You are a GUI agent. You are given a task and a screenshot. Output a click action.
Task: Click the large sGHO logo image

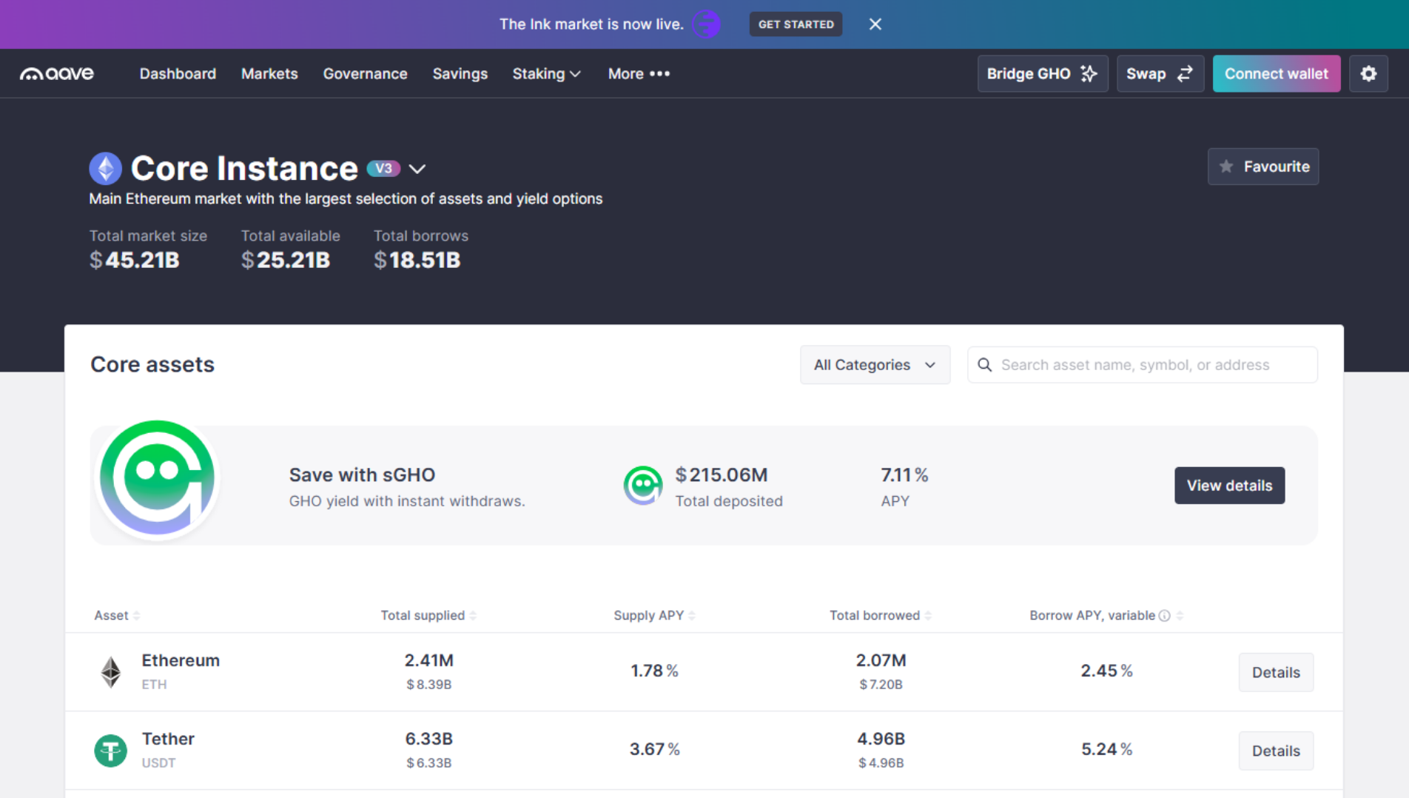tap(157, 478)
